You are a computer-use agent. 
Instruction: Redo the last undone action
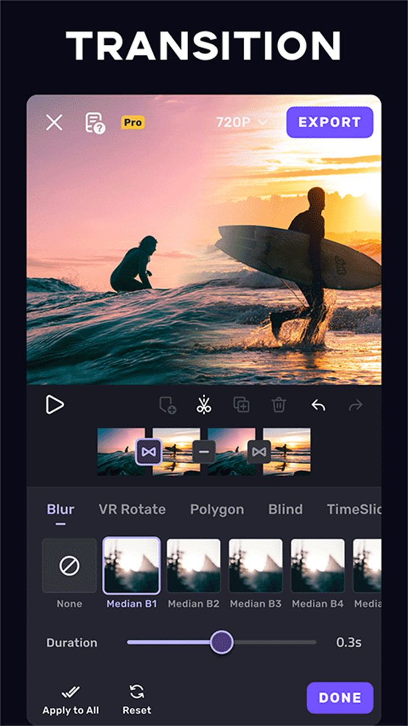[x=356, y=405]
